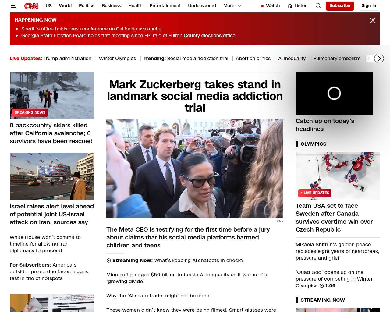This screenshot has height=312, width=390.
Task: Click the Subscribe button
Action: (340, 6)
